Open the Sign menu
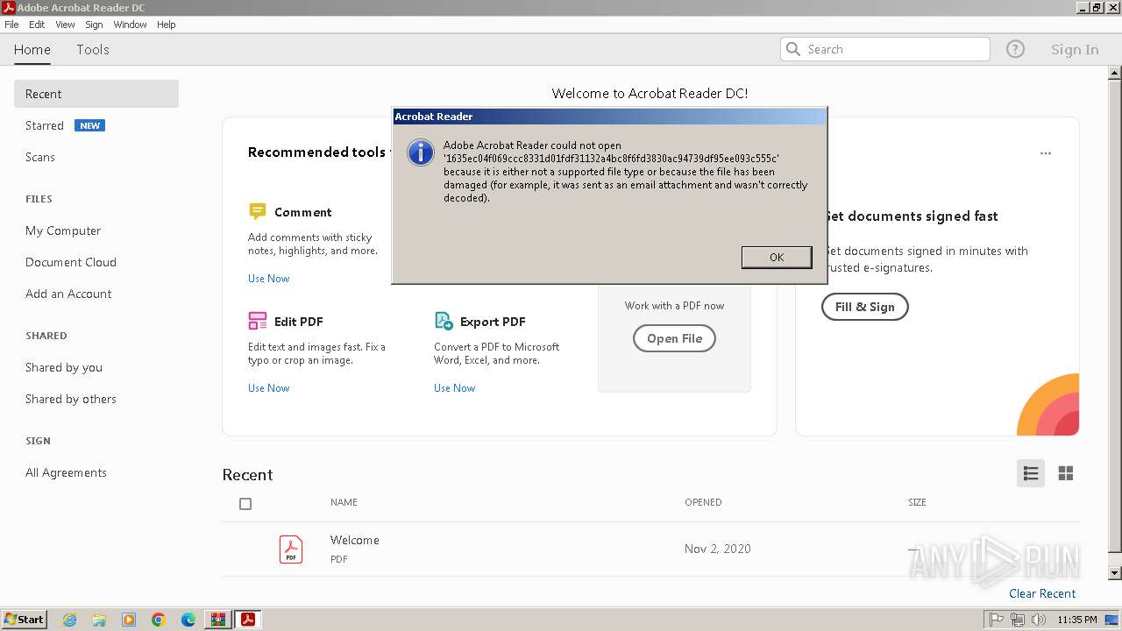 coord(94,25)
